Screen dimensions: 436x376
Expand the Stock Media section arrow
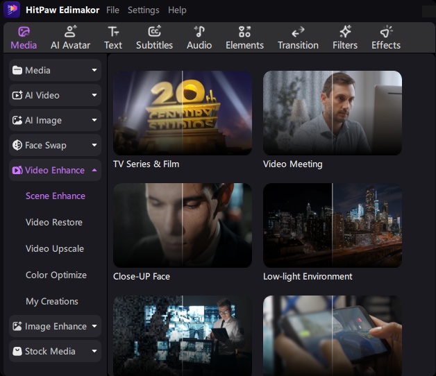94,351
